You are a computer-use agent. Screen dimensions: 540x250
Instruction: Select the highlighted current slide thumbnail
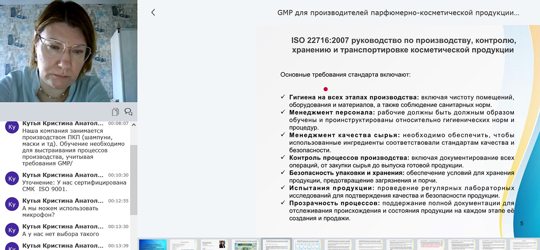pyautogui.click(x=276, y=245)
